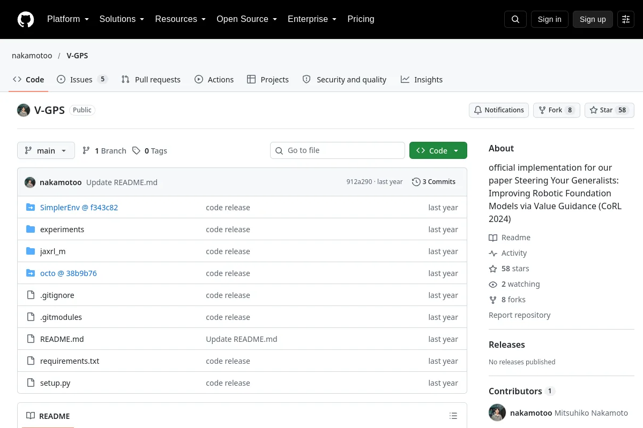Click nakamotoo avatar beside repository title
The width and height of the screenshot is (643, 428).
[x=24, y=110]
